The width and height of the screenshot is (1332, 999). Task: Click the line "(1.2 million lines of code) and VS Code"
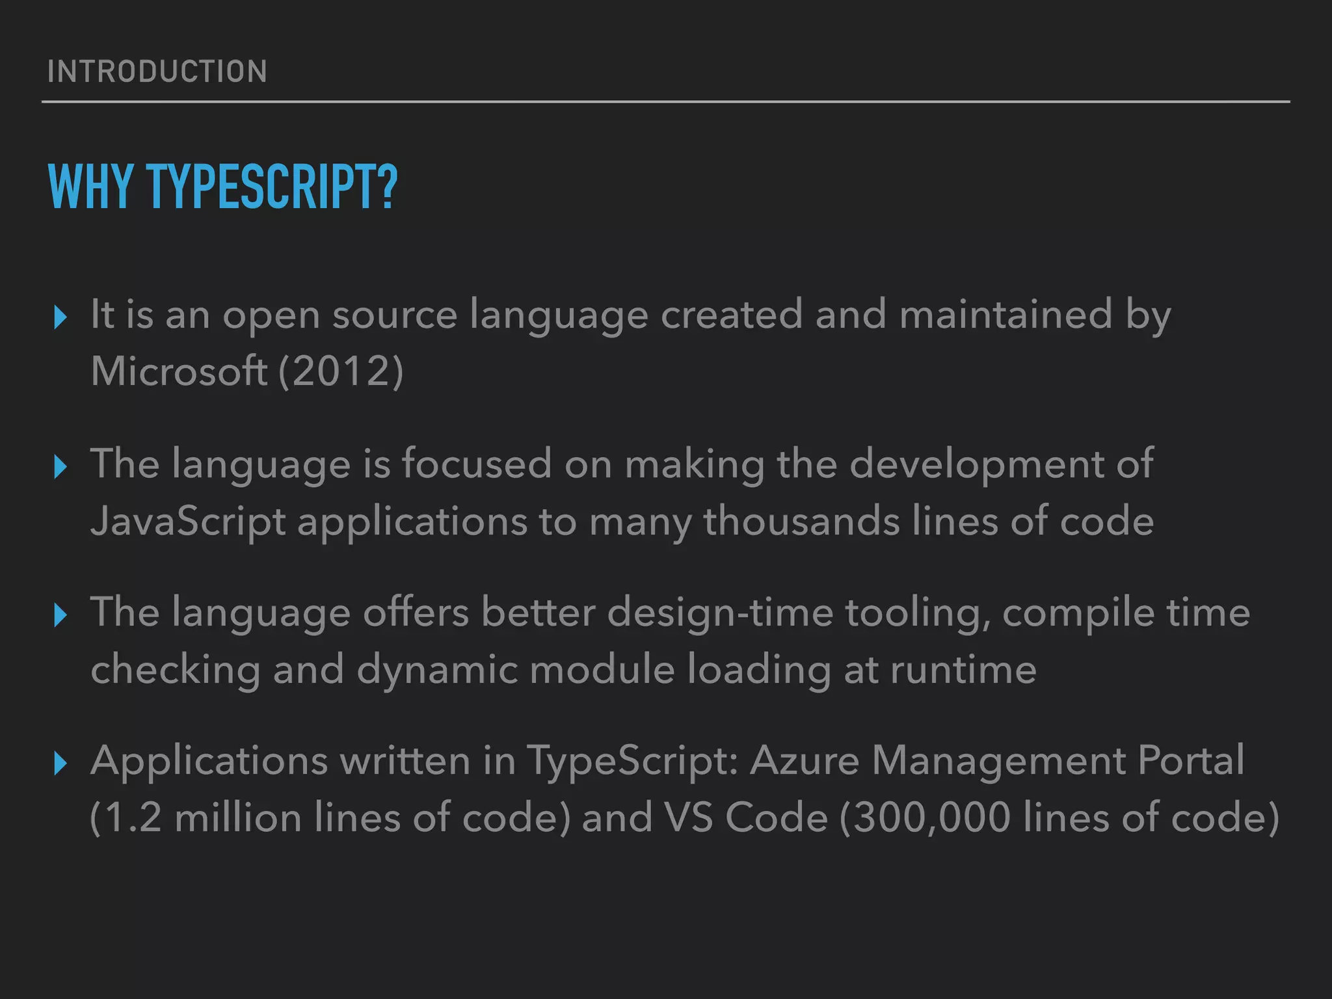(x=459, y=818)
